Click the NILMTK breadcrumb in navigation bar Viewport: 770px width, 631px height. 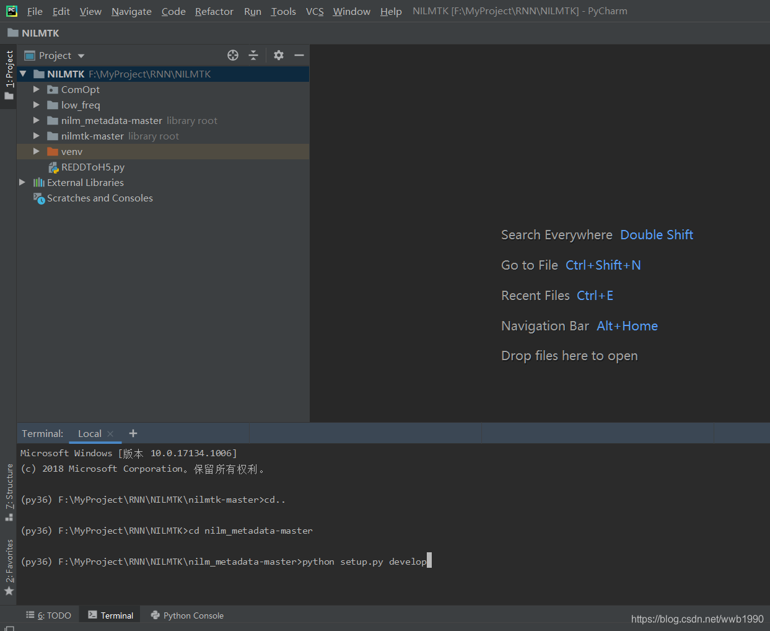33,33
